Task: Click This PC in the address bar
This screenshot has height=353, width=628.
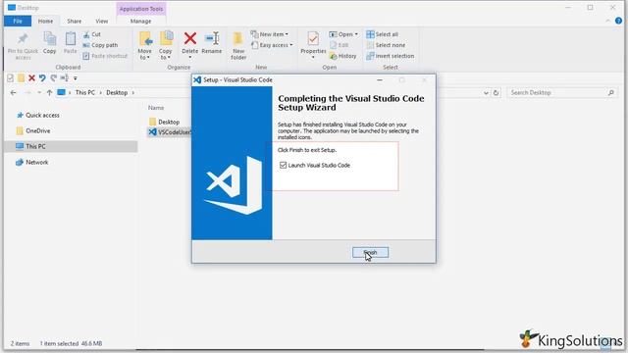Action: tap(85, 92)
